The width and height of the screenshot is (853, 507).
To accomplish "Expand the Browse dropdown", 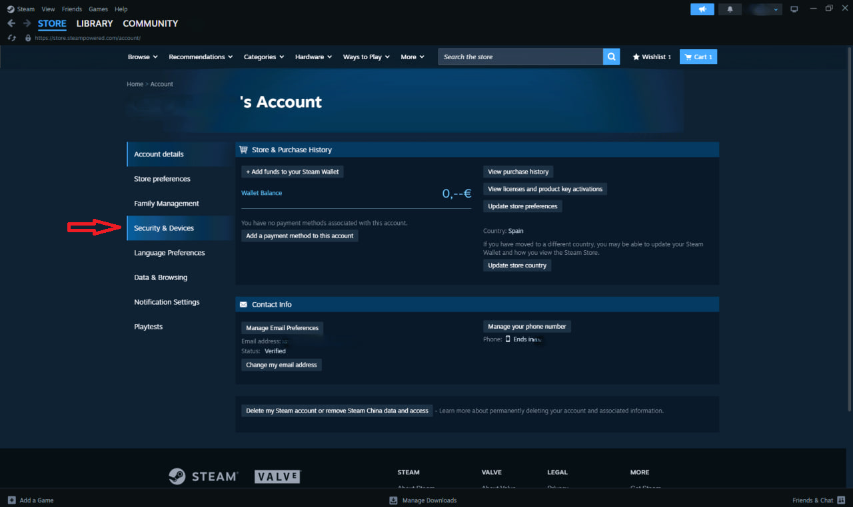I will (143, 57).
